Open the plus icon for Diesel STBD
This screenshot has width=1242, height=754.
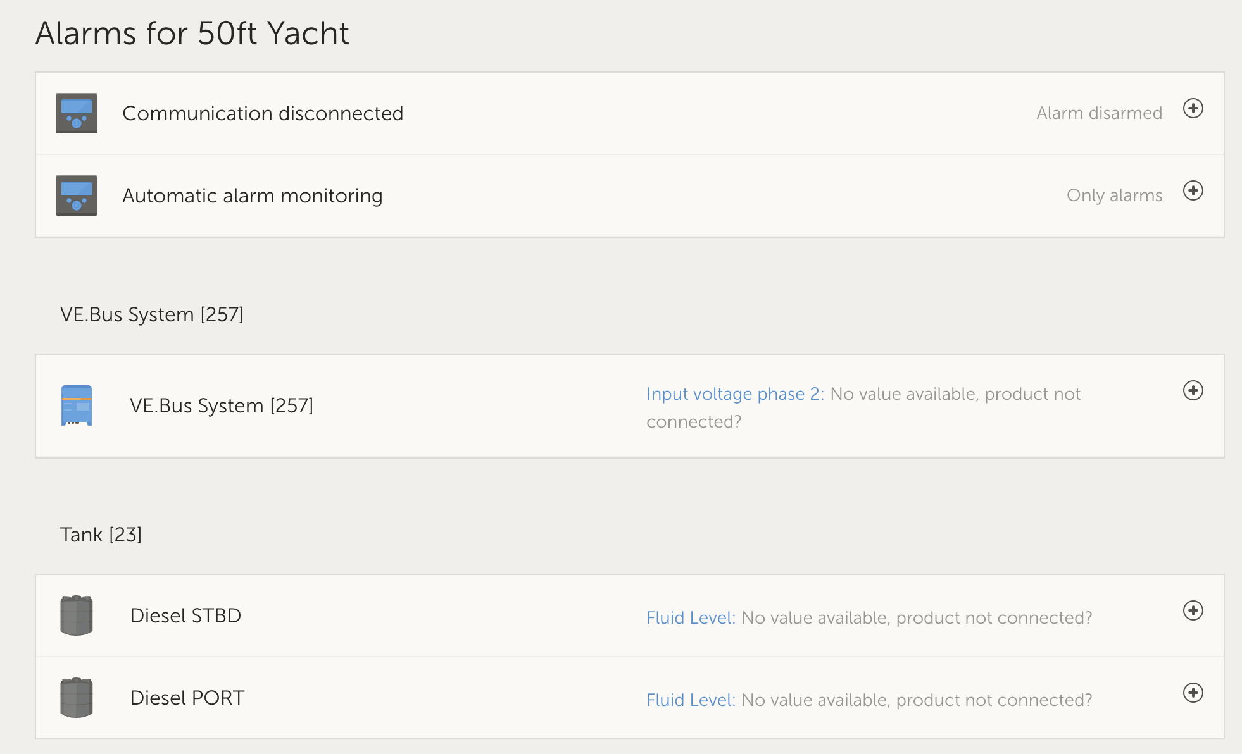[1193, 611]
